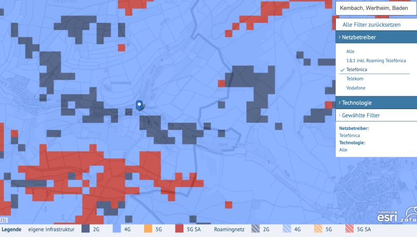The image size is (417, 237).
Task: Click the own-infrastructure 5G SA red swatch
Action: [x=179, y=229]
